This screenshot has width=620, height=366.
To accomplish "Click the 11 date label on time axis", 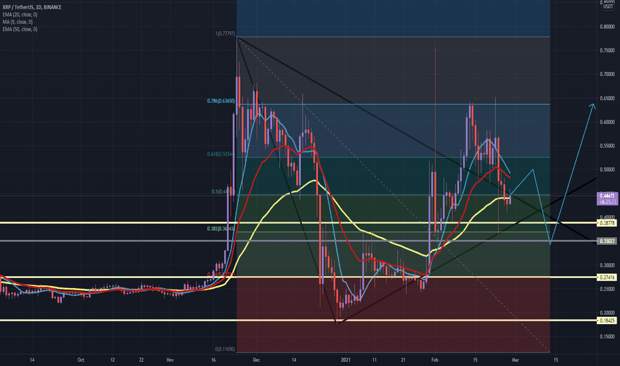I will pyautogui.click(x=374, y=360).
